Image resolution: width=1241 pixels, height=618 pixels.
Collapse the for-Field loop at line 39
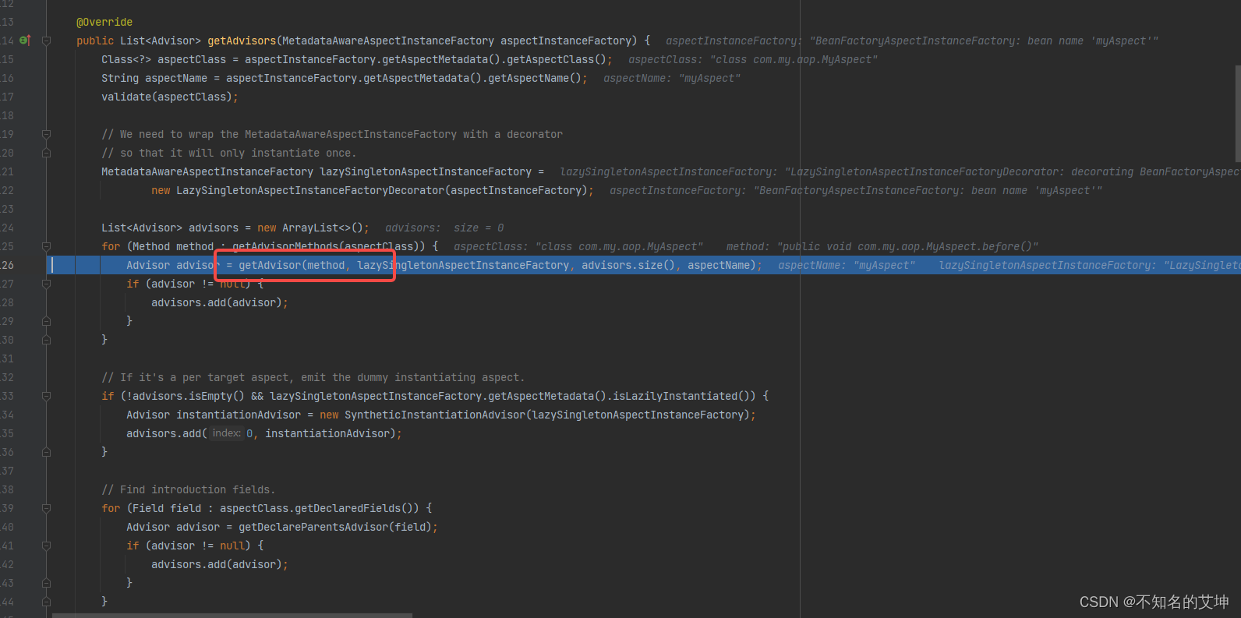(x=46, y=508)
